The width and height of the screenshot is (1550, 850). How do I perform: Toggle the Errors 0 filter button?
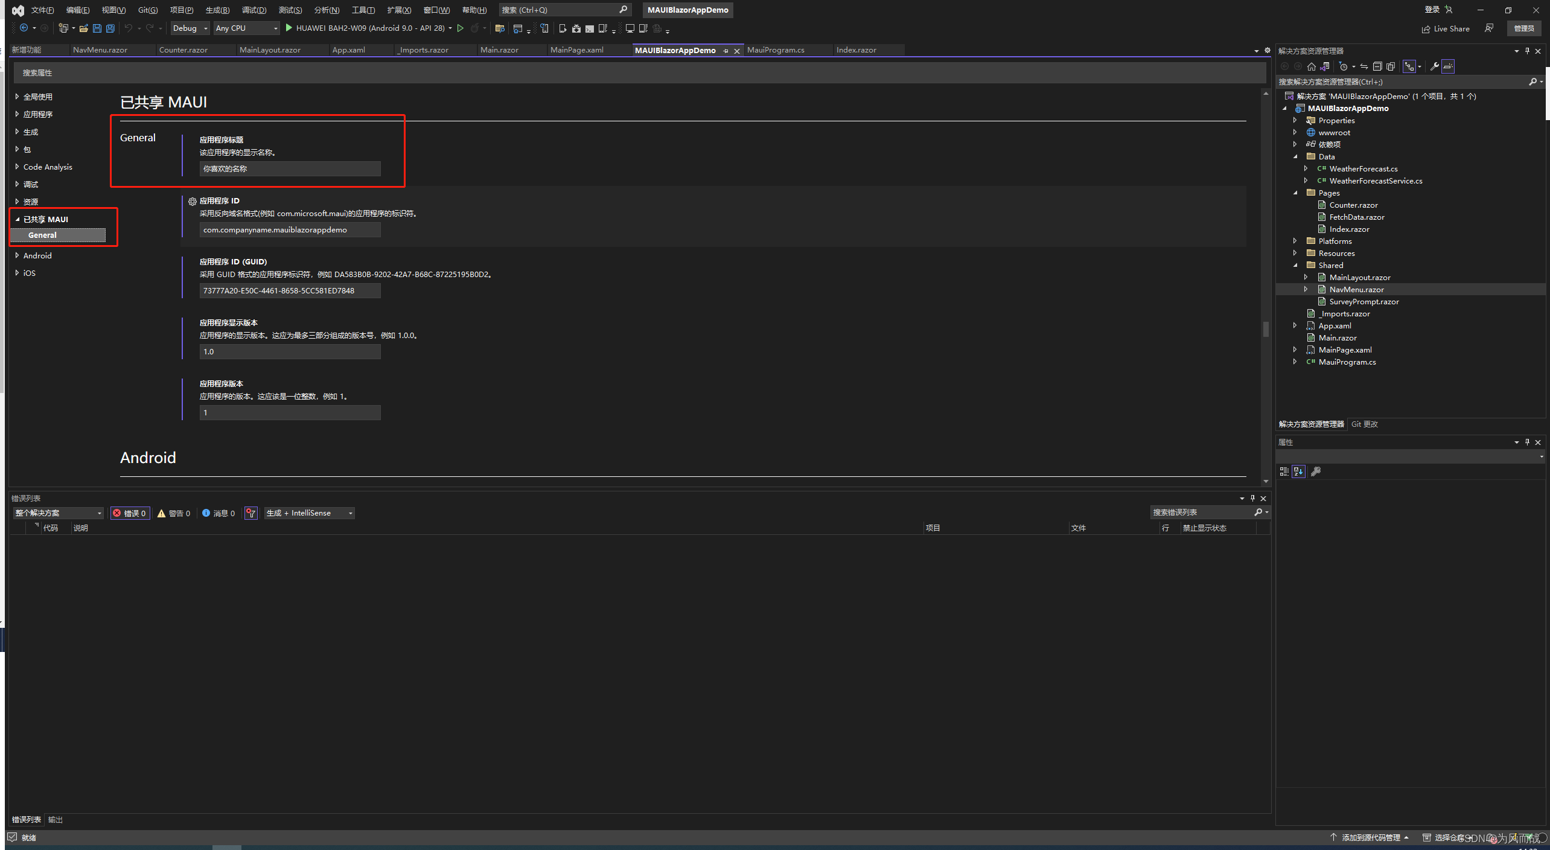130,513
